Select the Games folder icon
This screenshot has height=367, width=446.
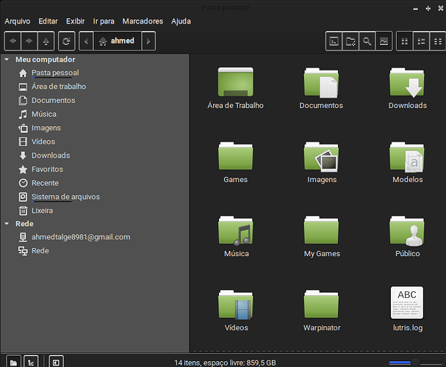tap(236, 156)
